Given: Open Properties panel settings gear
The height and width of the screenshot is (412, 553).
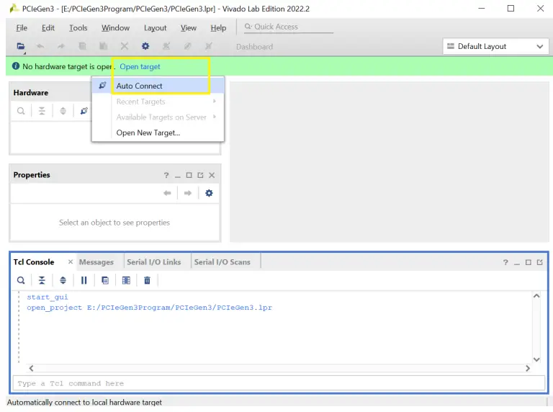Looking at the screenshot, I should click(x=209, y=193).
